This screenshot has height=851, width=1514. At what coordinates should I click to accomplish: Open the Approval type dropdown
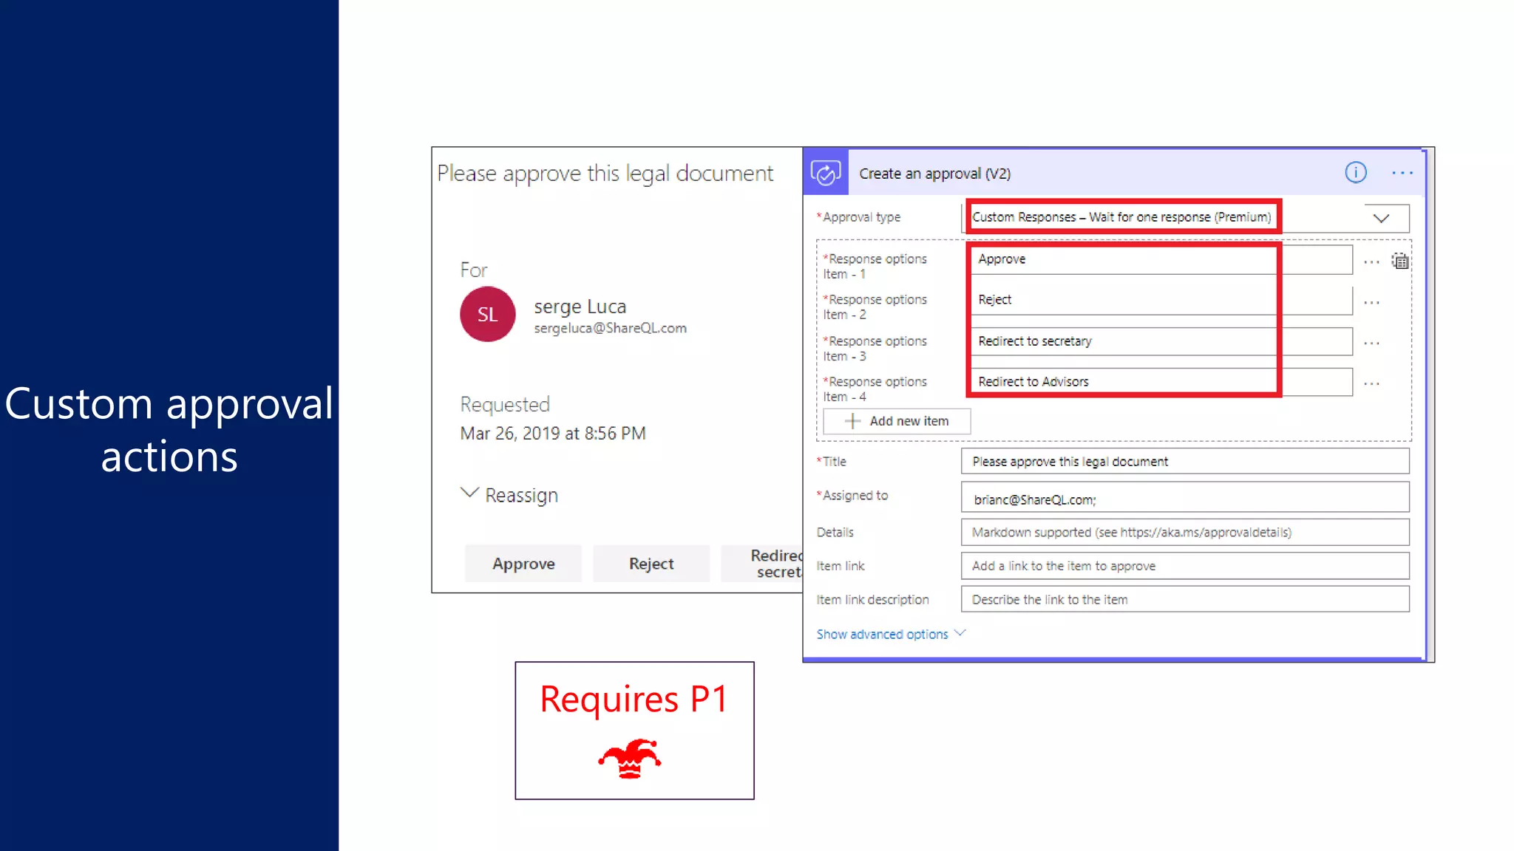(1380, 218)
